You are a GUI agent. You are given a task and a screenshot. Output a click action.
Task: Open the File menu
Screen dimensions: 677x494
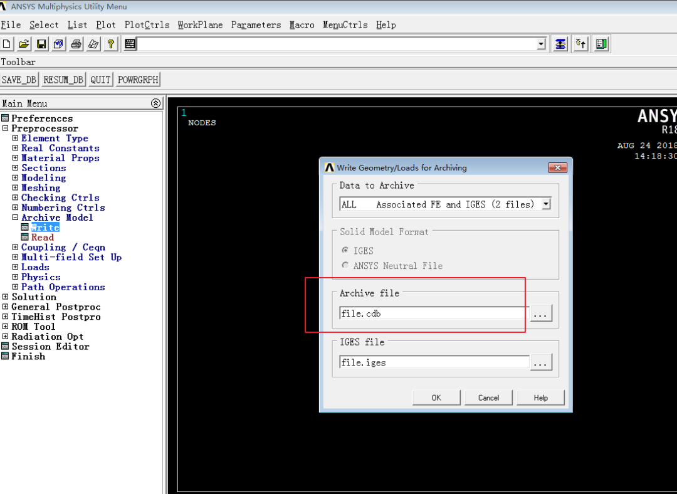(x=11, y=25)
